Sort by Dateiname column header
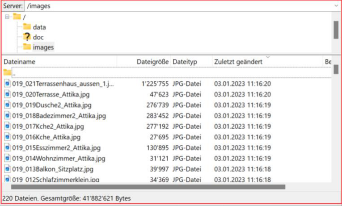This screenshot has height=206, width=342. [x=59, y=62]
